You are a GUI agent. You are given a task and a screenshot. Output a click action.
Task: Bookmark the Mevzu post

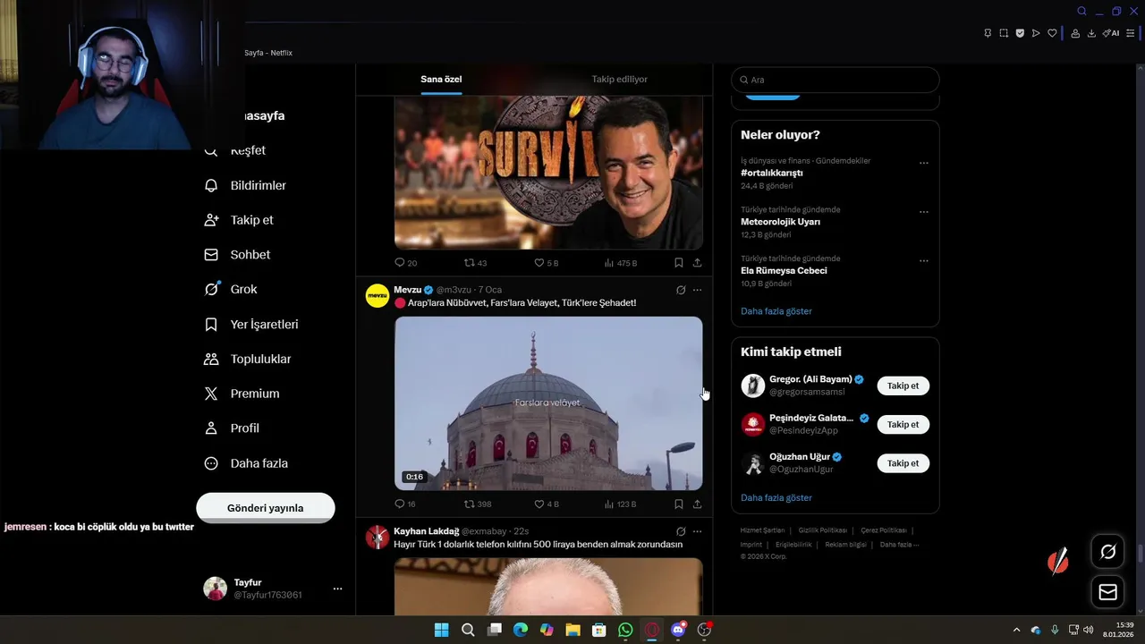[679, 504]
